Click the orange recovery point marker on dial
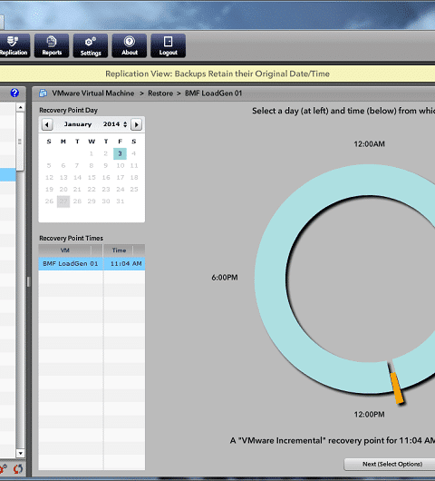This screenshot has height=481, width=435. click(397, 388)
